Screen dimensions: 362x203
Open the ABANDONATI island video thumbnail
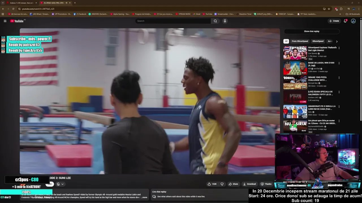pos(295,111)
